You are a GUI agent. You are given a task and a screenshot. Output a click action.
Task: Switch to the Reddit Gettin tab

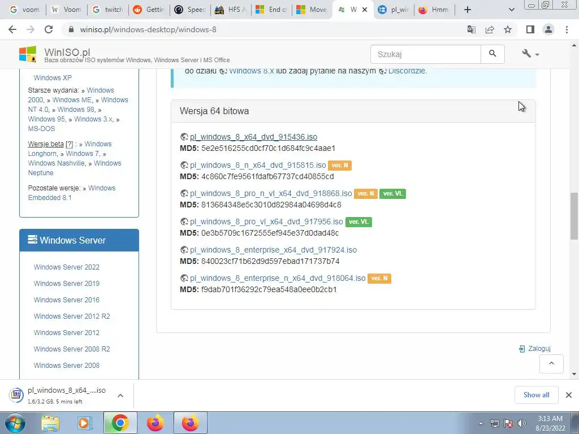149,10
